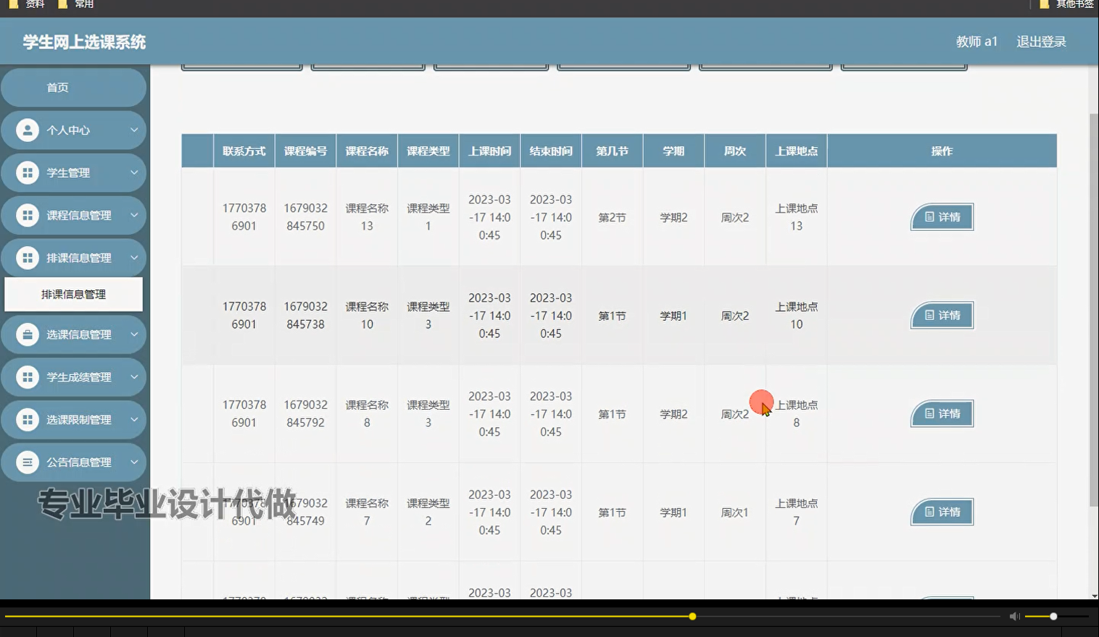Click the 学生成绩管理 grid icon
The image size is (1099, 637).
pos(28,376)
